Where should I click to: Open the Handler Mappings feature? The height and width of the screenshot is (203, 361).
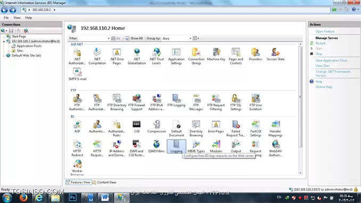[275, 128]
